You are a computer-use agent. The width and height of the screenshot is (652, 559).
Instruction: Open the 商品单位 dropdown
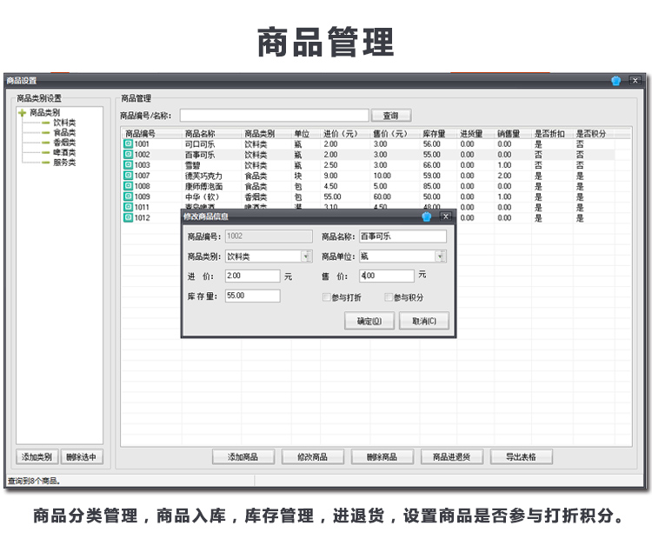[x=441, y=256]
